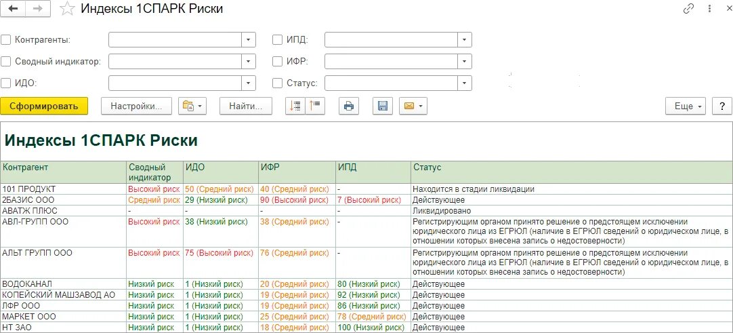Open the ИПД dropdown list
Image resolution: width=733 pixels, height=333 pixels.
(464, 40)
